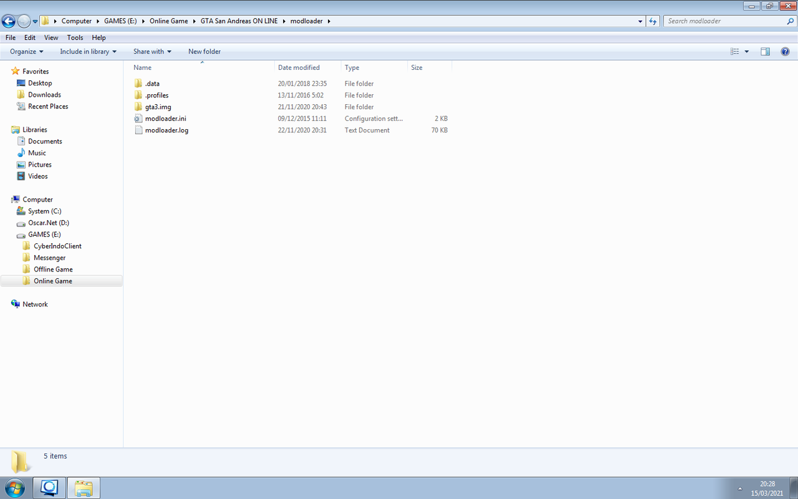Click the Forward navigation arrow button
Screen dimensions: 798x499
click(24, 21)
